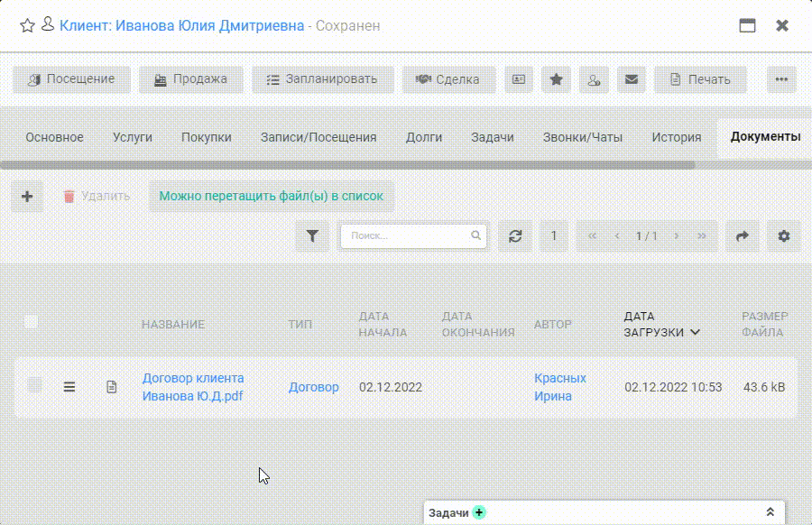Open the Звонки/Чаты tab

583,137
